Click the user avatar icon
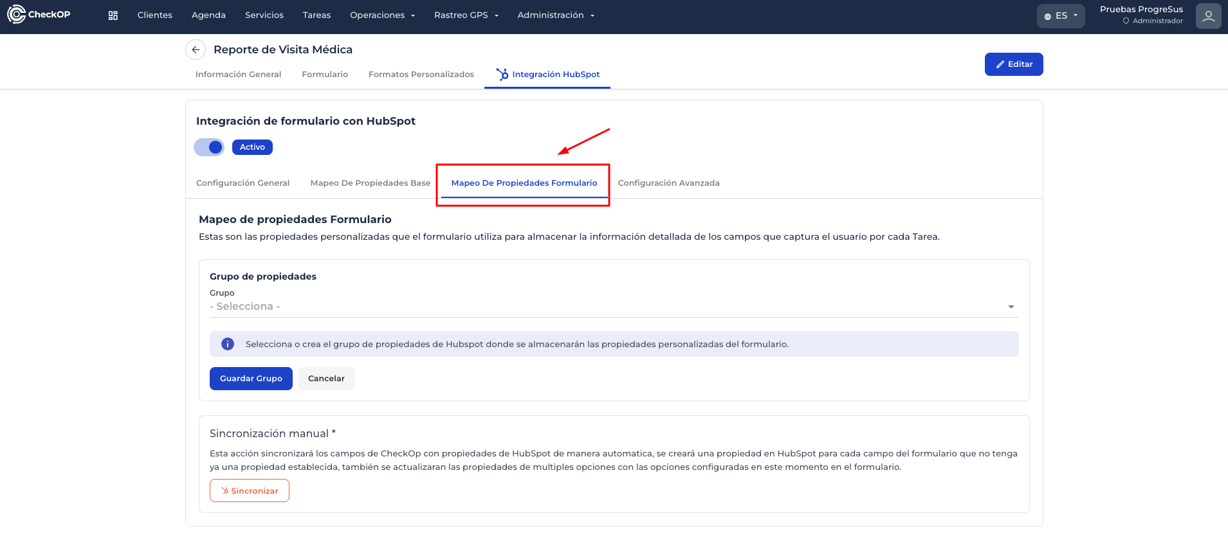Screen dimensions: 1228x549 [1208, 16]
